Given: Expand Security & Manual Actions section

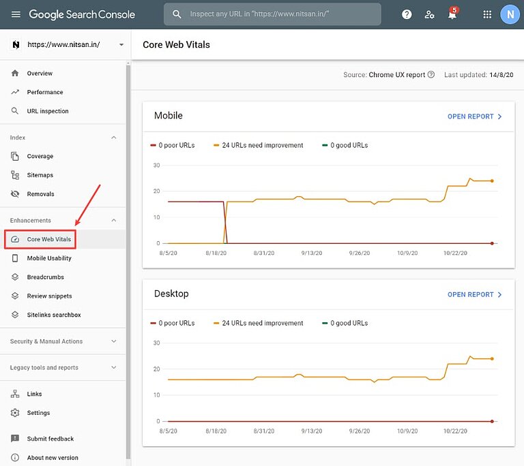Looking at the screenshot, I should (x=114, y=341).
